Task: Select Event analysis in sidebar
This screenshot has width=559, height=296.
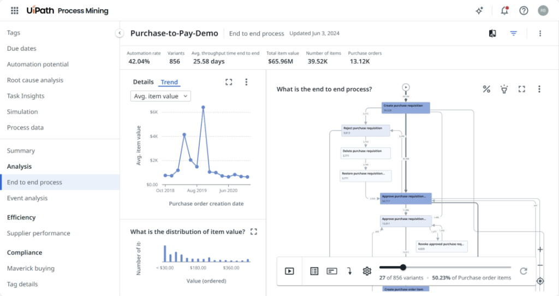Action: (27, 198)
